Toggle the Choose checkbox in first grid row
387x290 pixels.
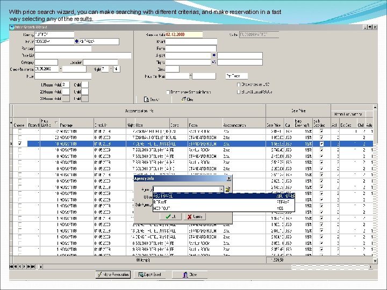pos(20,132)
